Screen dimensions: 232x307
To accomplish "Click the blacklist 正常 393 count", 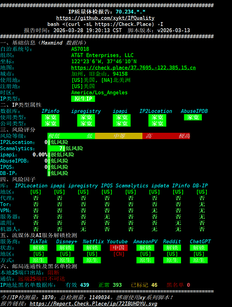I will [x=110, y=285].
